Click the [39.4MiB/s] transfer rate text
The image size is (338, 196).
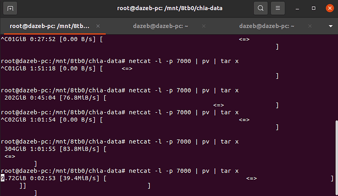click(79, 178)
